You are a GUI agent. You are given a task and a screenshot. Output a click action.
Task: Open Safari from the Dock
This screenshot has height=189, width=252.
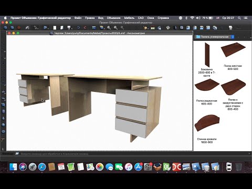coord(42,166)
